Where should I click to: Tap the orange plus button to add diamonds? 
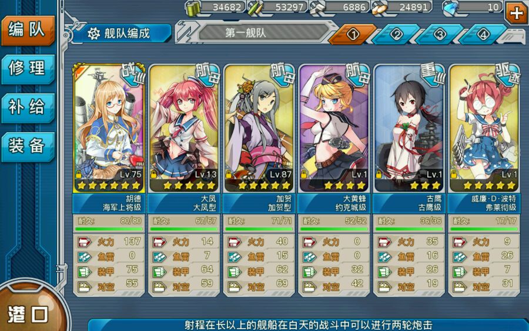[x=516, y=13]
